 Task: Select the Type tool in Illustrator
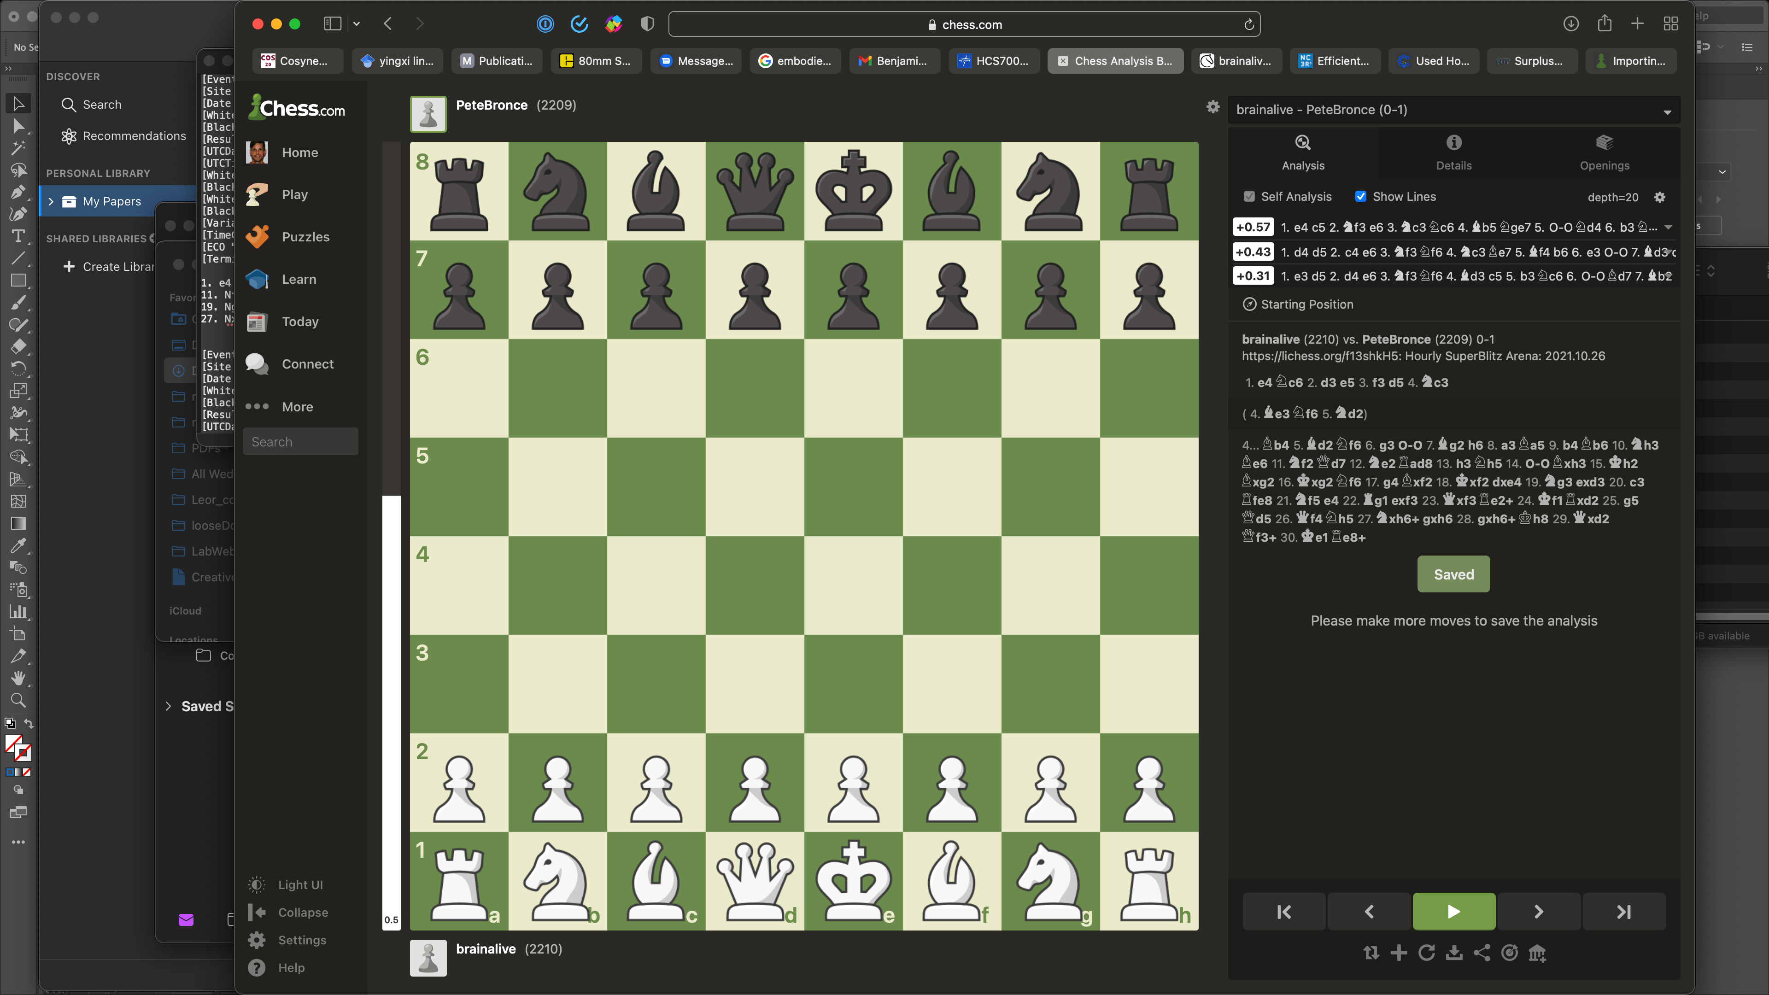[x=18, y=236]
